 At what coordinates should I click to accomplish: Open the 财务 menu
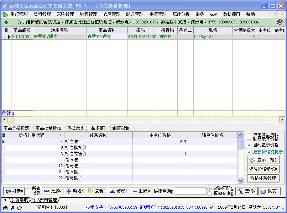click(x=200, y=14)
